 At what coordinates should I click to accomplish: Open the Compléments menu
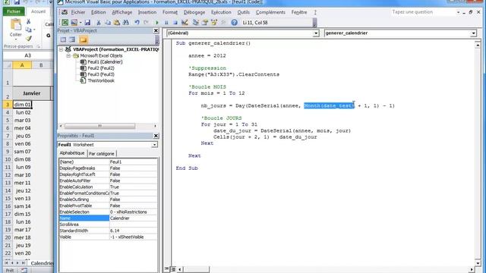pyautogui.click(x=270, y=12)
